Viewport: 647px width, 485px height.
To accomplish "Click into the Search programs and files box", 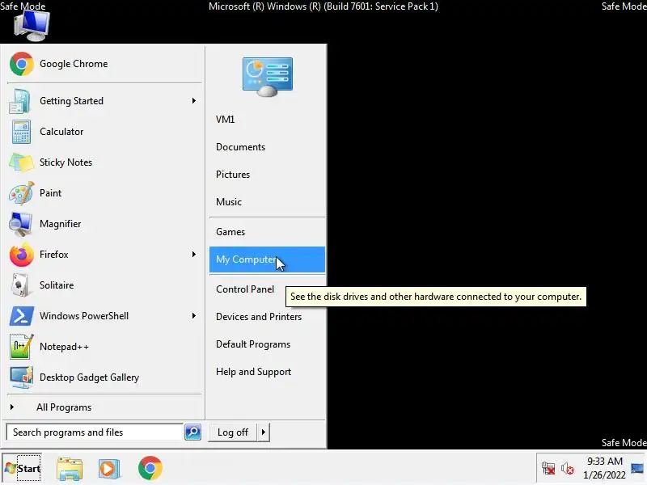I will 95,432.
